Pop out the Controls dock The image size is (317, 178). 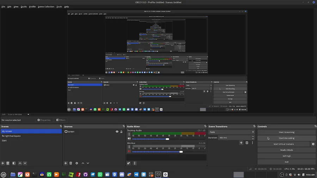pos(315,126)
